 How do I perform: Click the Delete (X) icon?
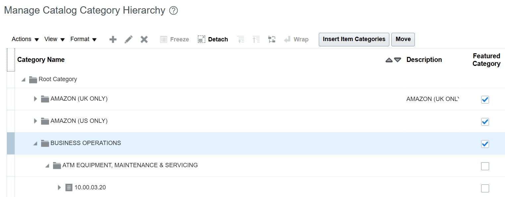(144, 39)
